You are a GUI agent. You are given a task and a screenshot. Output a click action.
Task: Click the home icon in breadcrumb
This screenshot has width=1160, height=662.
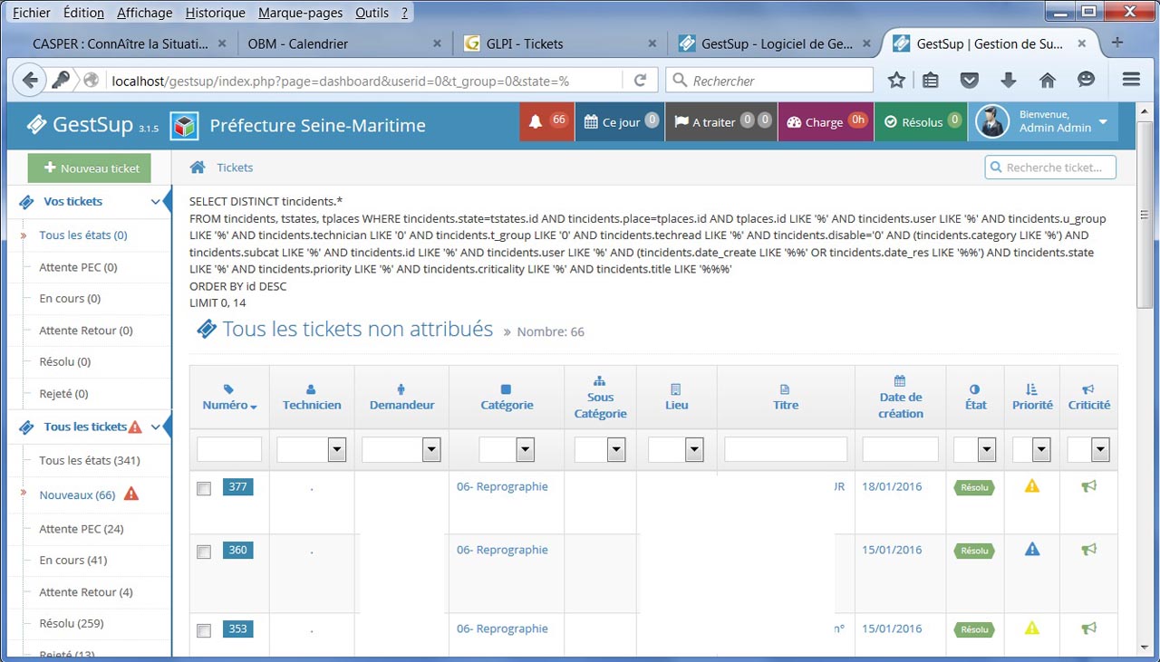[x=197, y=168]
